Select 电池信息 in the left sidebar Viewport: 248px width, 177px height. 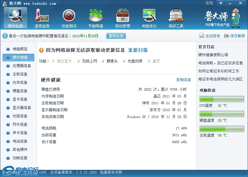click(20, 141)
